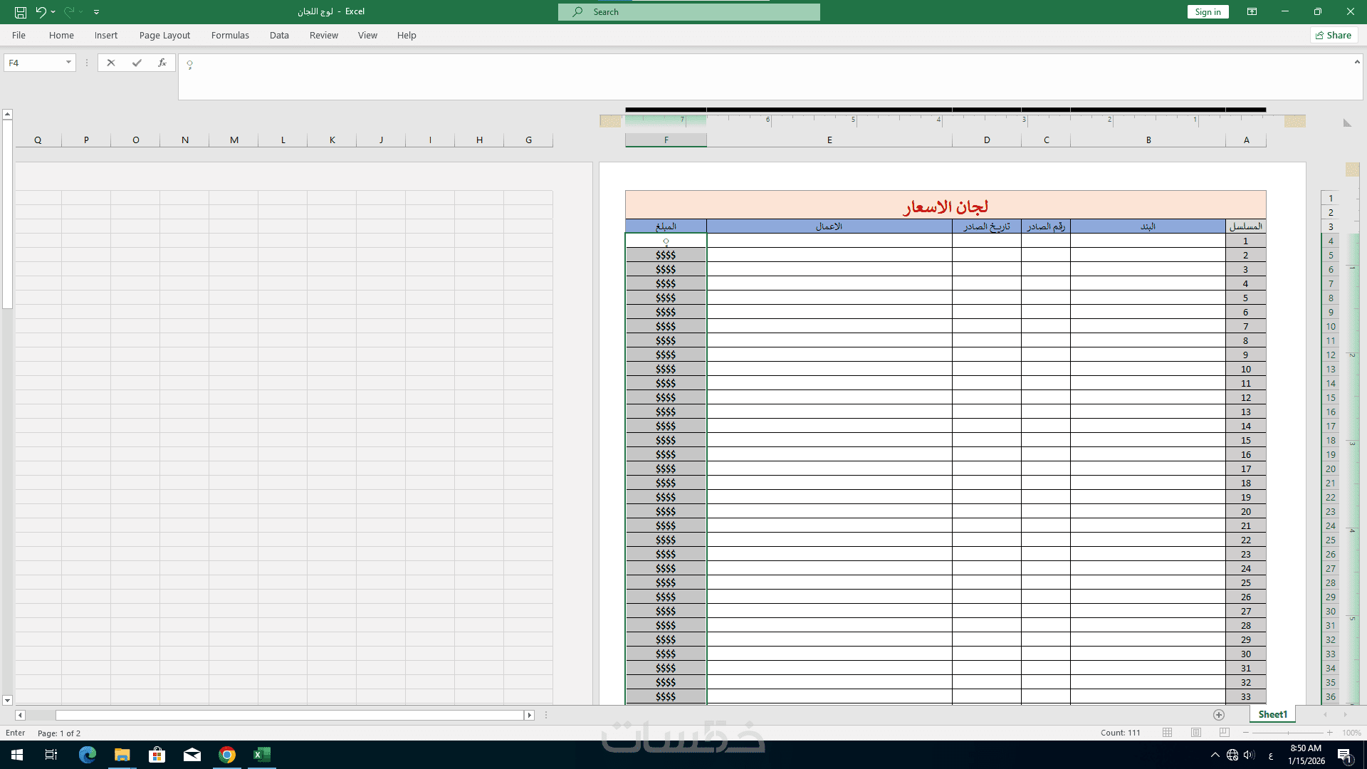This screenshot has height=769, width=1367.
Task: Click the Share button
Action: 1334,35
